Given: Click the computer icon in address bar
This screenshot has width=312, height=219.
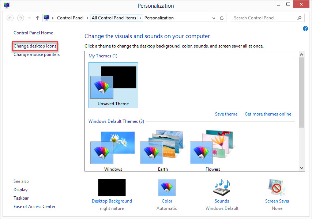Looking at the screenshot, I should click(x=46, y=18).
